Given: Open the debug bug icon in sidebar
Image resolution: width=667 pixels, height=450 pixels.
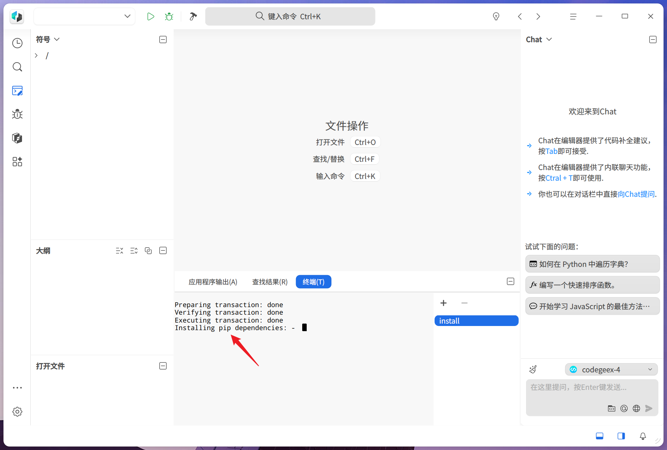Looking at the screenshot, I should tap(17, 114).
